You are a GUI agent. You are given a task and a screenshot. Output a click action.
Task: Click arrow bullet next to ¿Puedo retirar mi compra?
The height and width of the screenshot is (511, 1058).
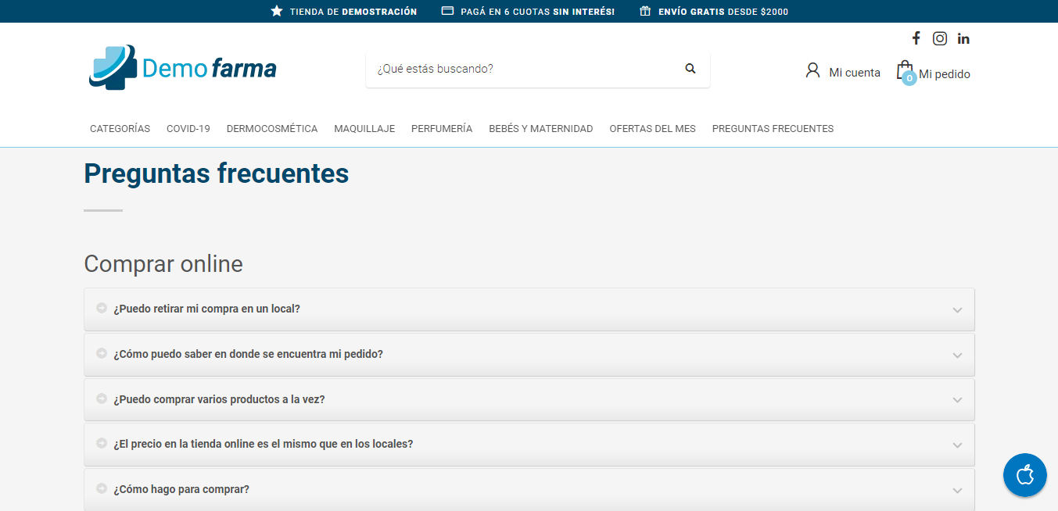coord(102,308)
